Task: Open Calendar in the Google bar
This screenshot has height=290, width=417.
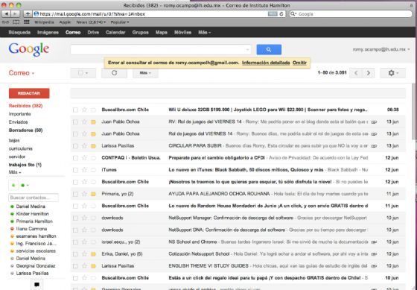Action: tap(115, 33)
